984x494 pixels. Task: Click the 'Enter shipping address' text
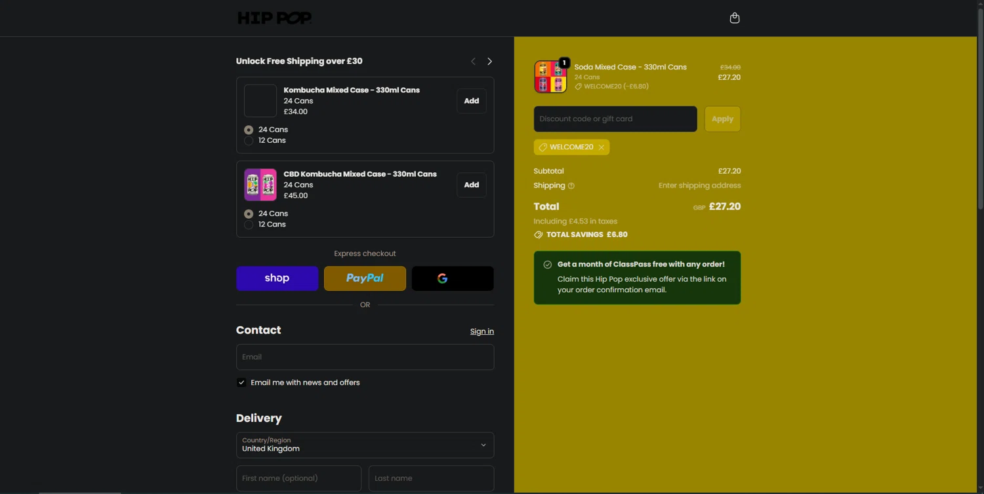point(699,185)
